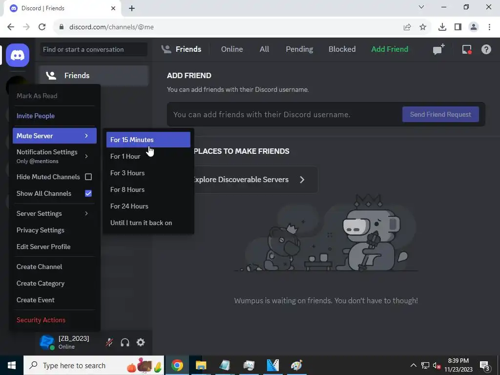Open the Discord home logo button
The image size is (500, 375).
pyautogui.click(x=18, y=55)
